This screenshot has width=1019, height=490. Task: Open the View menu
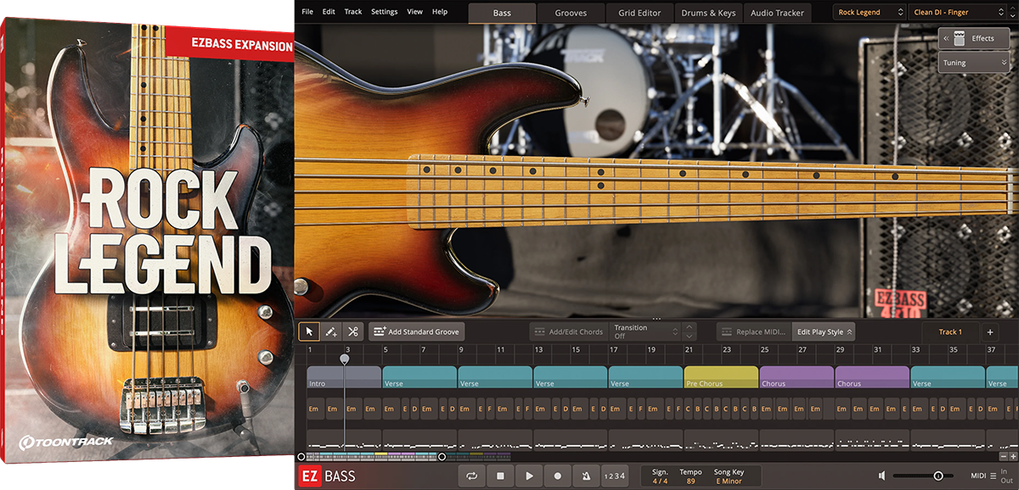414,12
